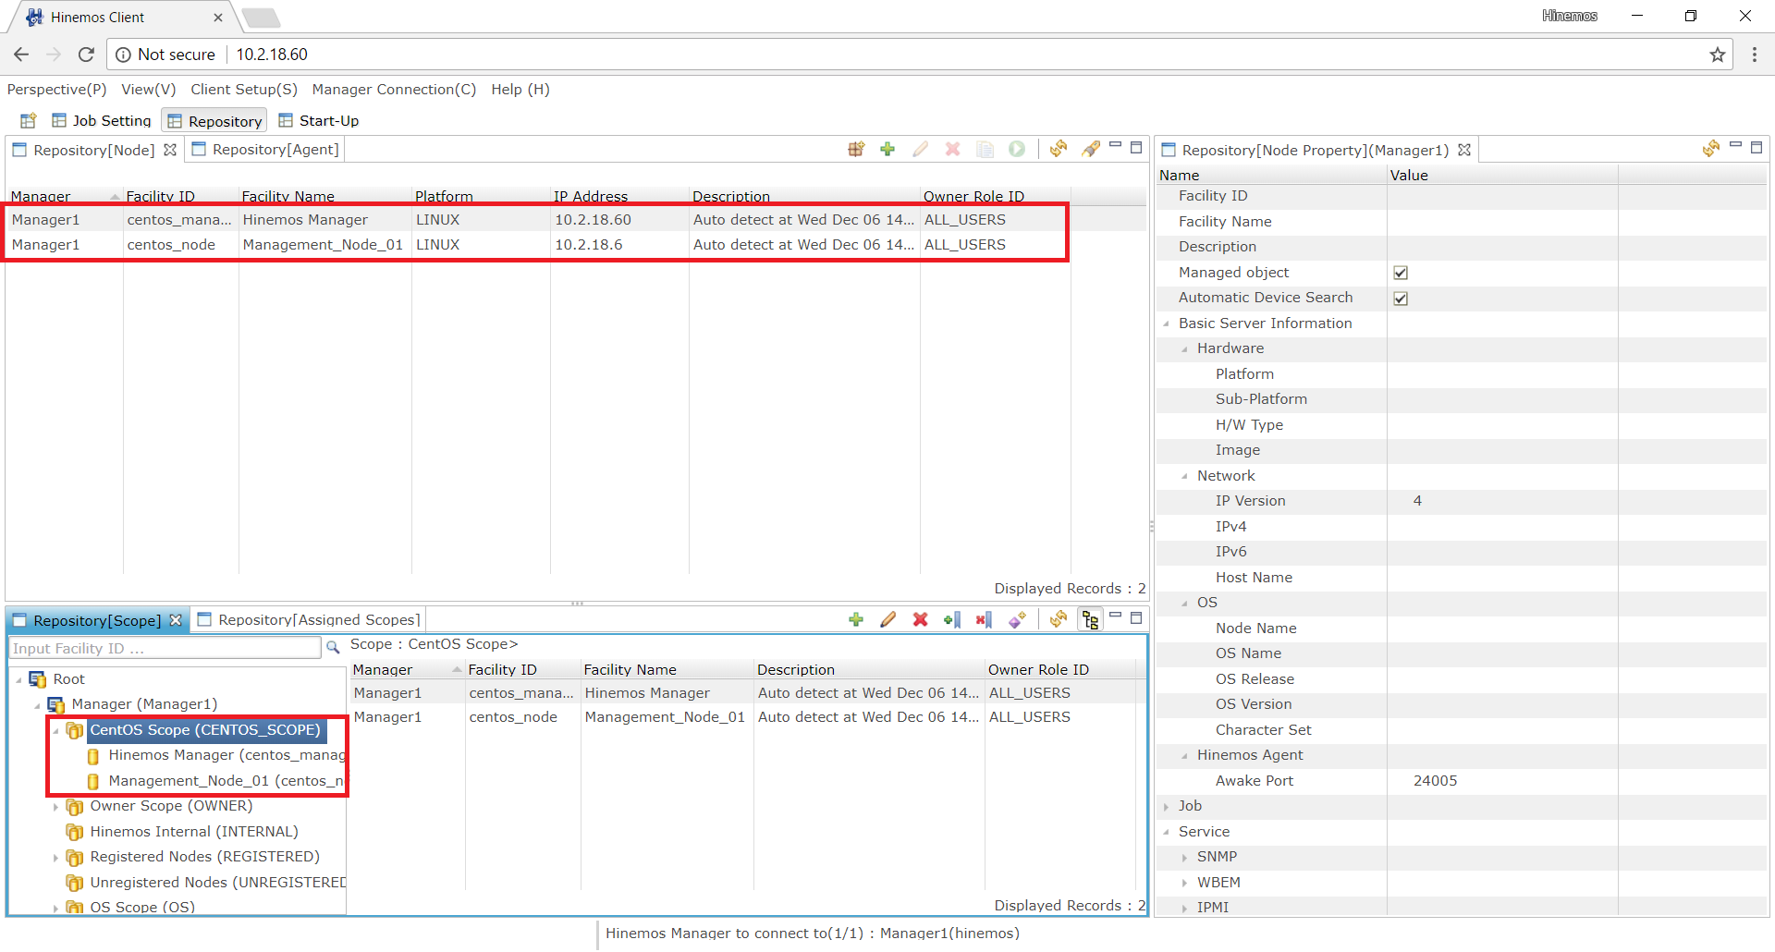
Task: Expand the Job property group
Action: (1166, 807)
